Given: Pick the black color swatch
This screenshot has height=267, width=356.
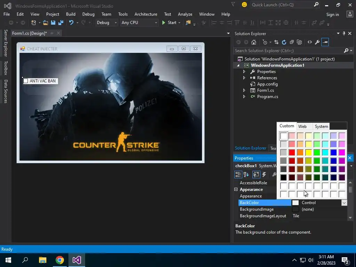Looking at the screenshot, I should coord(283,177).
